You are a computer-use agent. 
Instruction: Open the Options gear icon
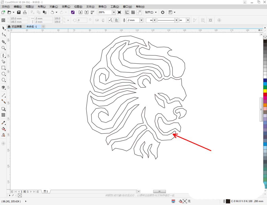pyautogui.click(x=163, y=12)
